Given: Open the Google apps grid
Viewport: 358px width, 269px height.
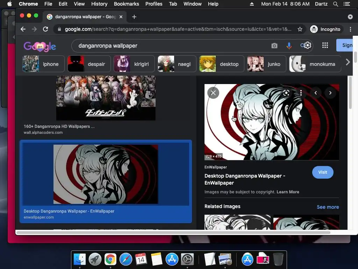Looking at the screenshot, I should tap(325, 45).
